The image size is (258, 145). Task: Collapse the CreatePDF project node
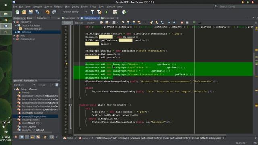(15, 22)
